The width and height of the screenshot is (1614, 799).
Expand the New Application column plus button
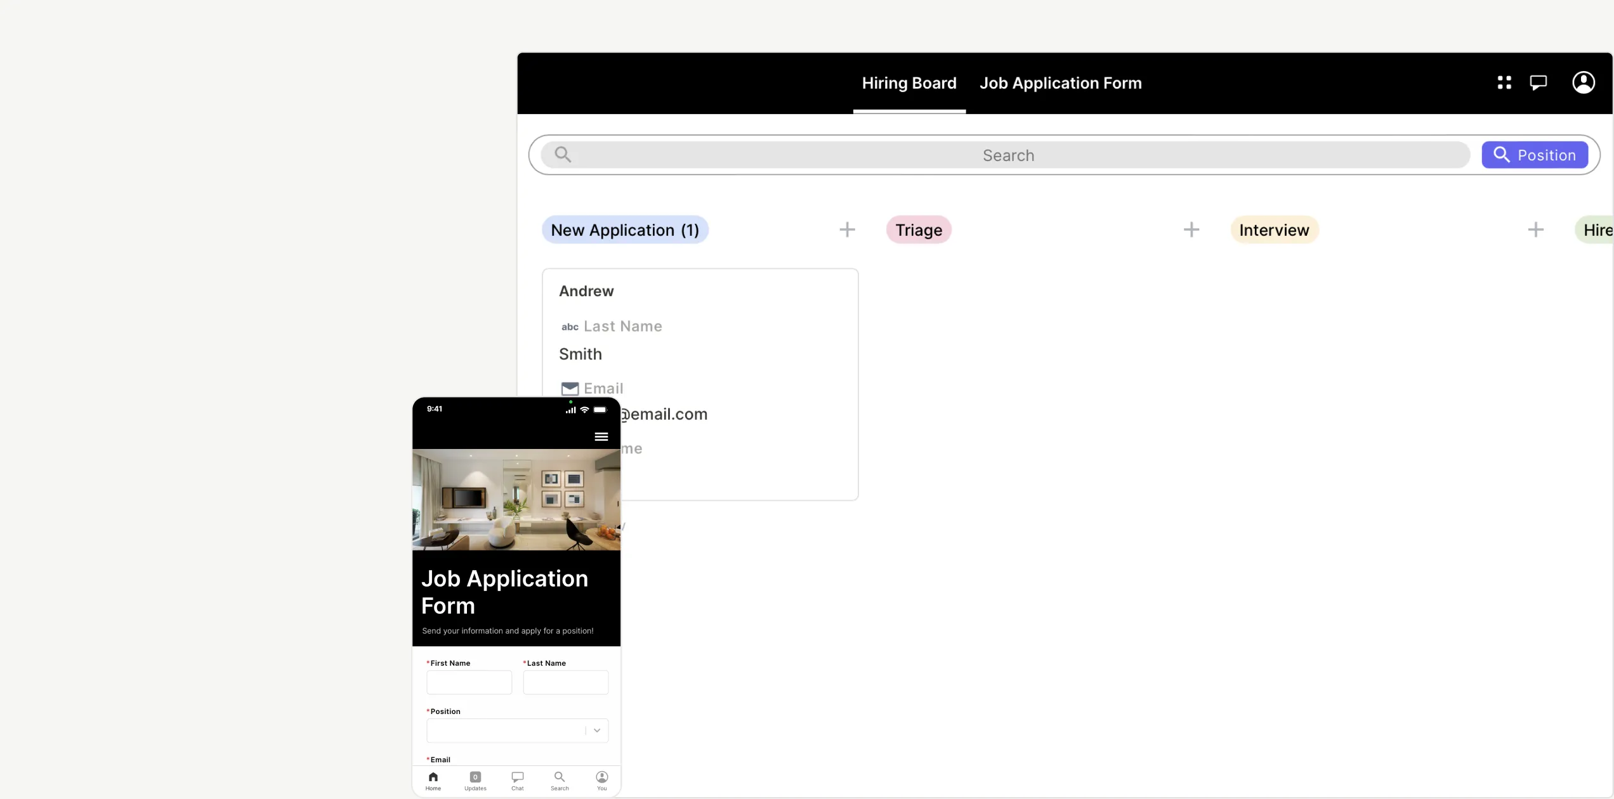(847, 228)
